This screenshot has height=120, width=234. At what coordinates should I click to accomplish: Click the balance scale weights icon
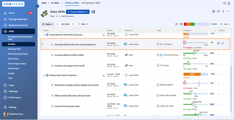(x=181, y=24)
